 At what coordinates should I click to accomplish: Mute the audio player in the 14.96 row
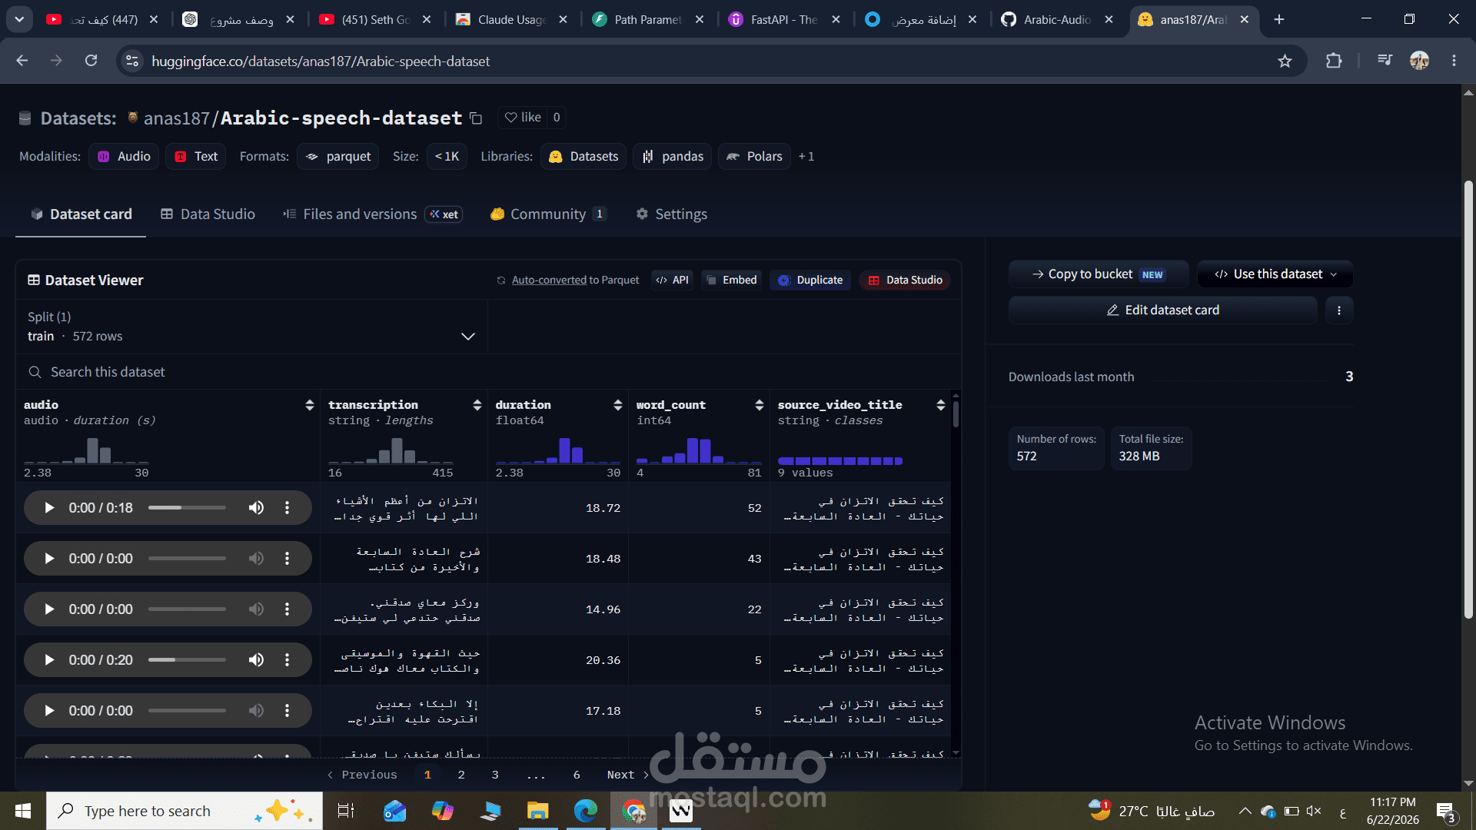[256, 609]
